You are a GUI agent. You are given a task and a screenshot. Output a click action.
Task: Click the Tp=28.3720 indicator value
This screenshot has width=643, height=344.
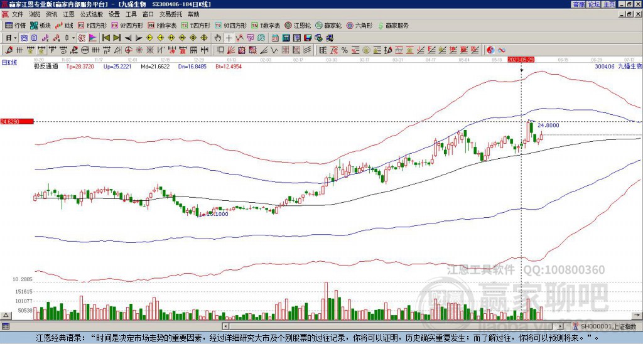(x=80, y=66)
